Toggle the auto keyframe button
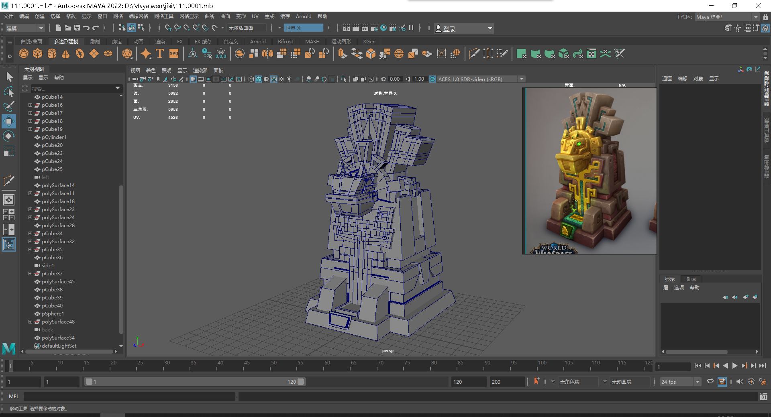Viewport: 771px width, 417px height. tap(751, 382)
